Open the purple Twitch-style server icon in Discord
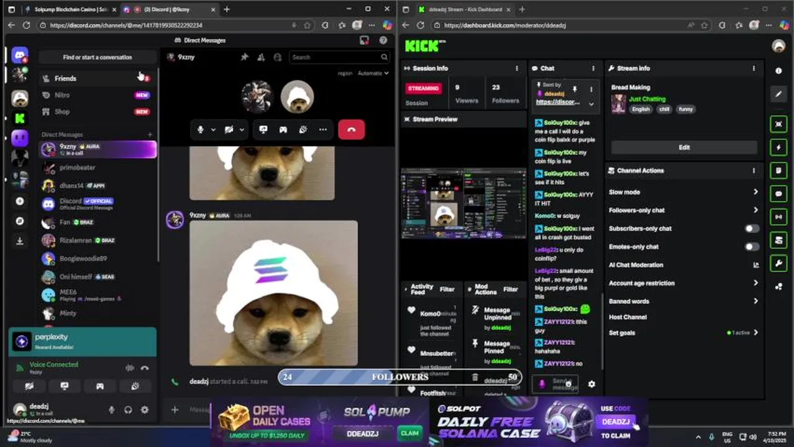794x447 pixels. [x=20, y=138]
